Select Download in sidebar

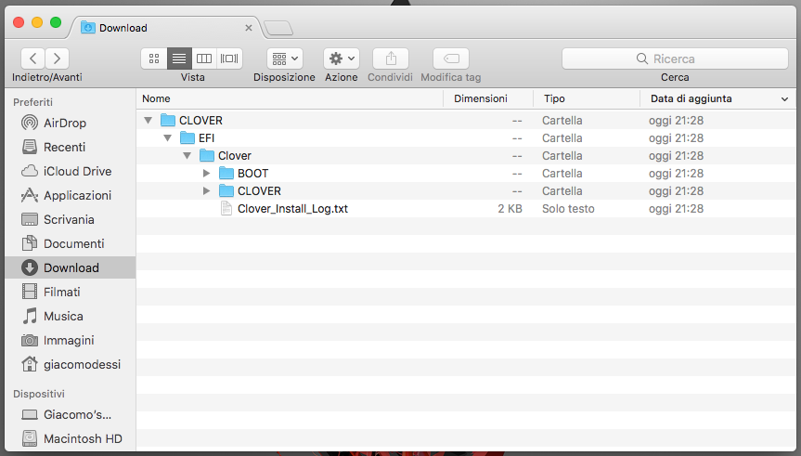coord(70,267)
